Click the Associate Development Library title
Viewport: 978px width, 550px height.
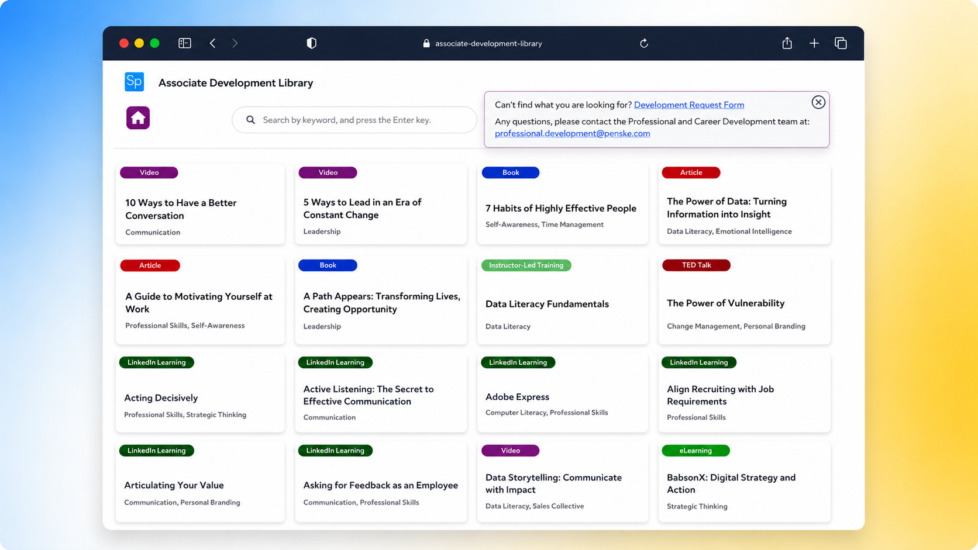pyautogui.click(x=236, y=83)
